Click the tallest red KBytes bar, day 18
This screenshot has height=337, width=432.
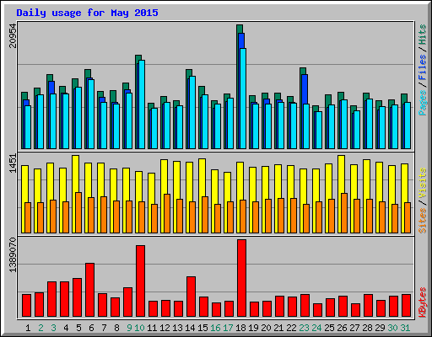click(241, 278)
